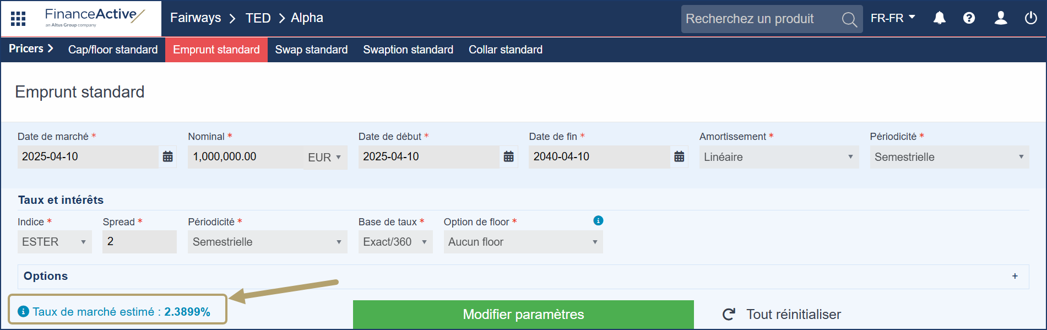Open the TED breadcrumb link
The width and height of the screenshot is (1047, 330).
pos(257,18)
